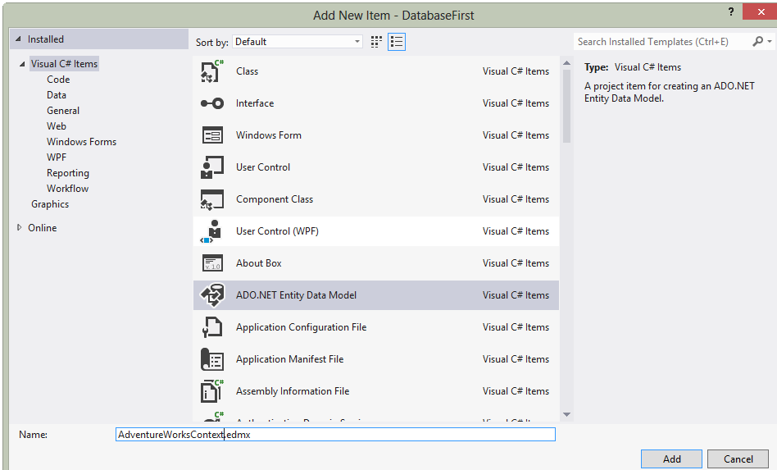Click the Add button
The width and height of the screenshot is (777, 470).
click(671, 459)
